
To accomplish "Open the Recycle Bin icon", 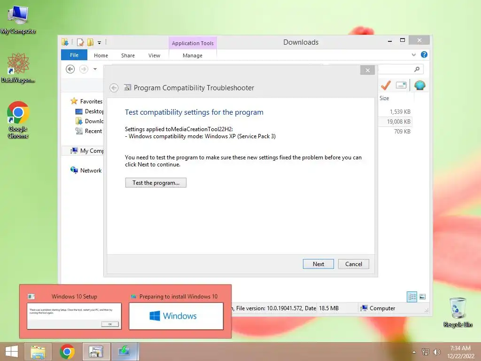I will (458, 312).
